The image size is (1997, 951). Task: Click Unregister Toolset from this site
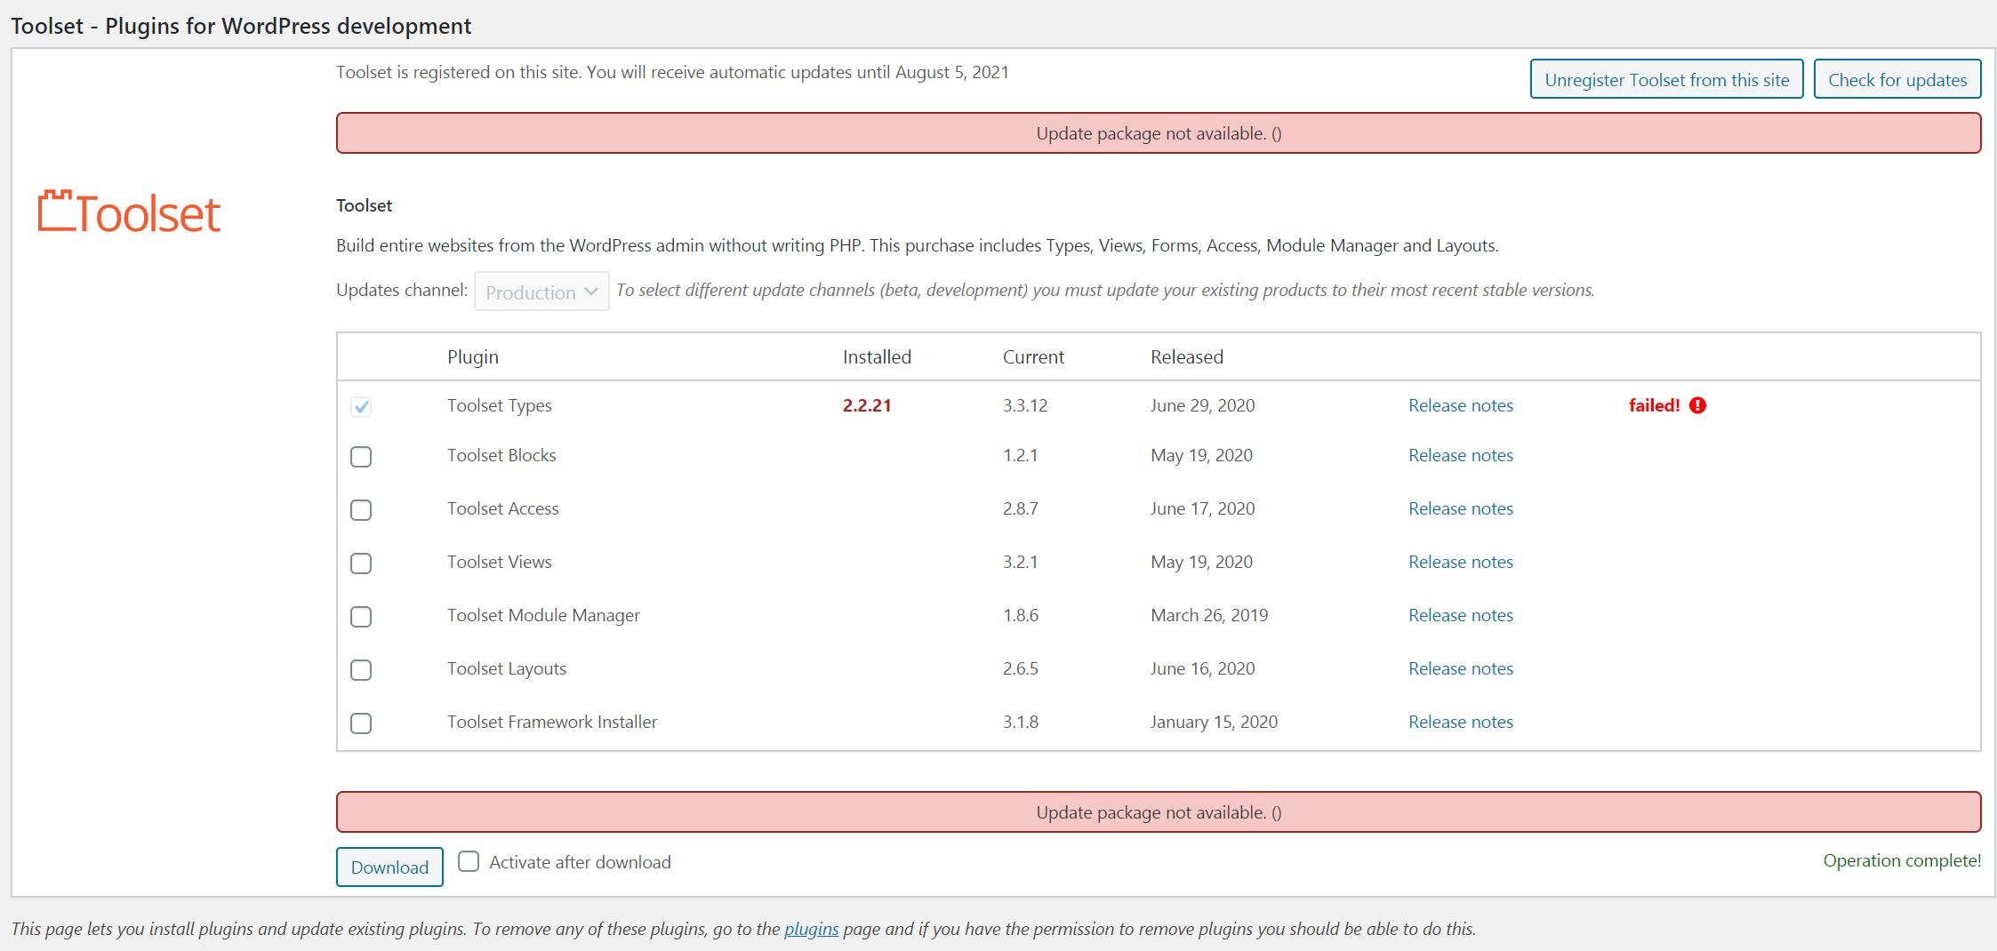(x=1666, y=79)
